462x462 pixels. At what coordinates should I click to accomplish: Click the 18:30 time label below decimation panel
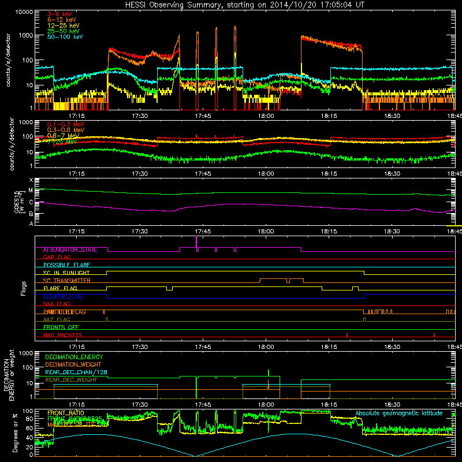click(x=392, y=405)
